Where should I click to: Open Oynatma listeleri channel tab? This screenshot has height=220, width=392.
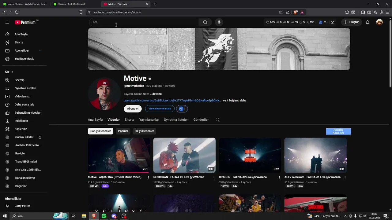176,120
